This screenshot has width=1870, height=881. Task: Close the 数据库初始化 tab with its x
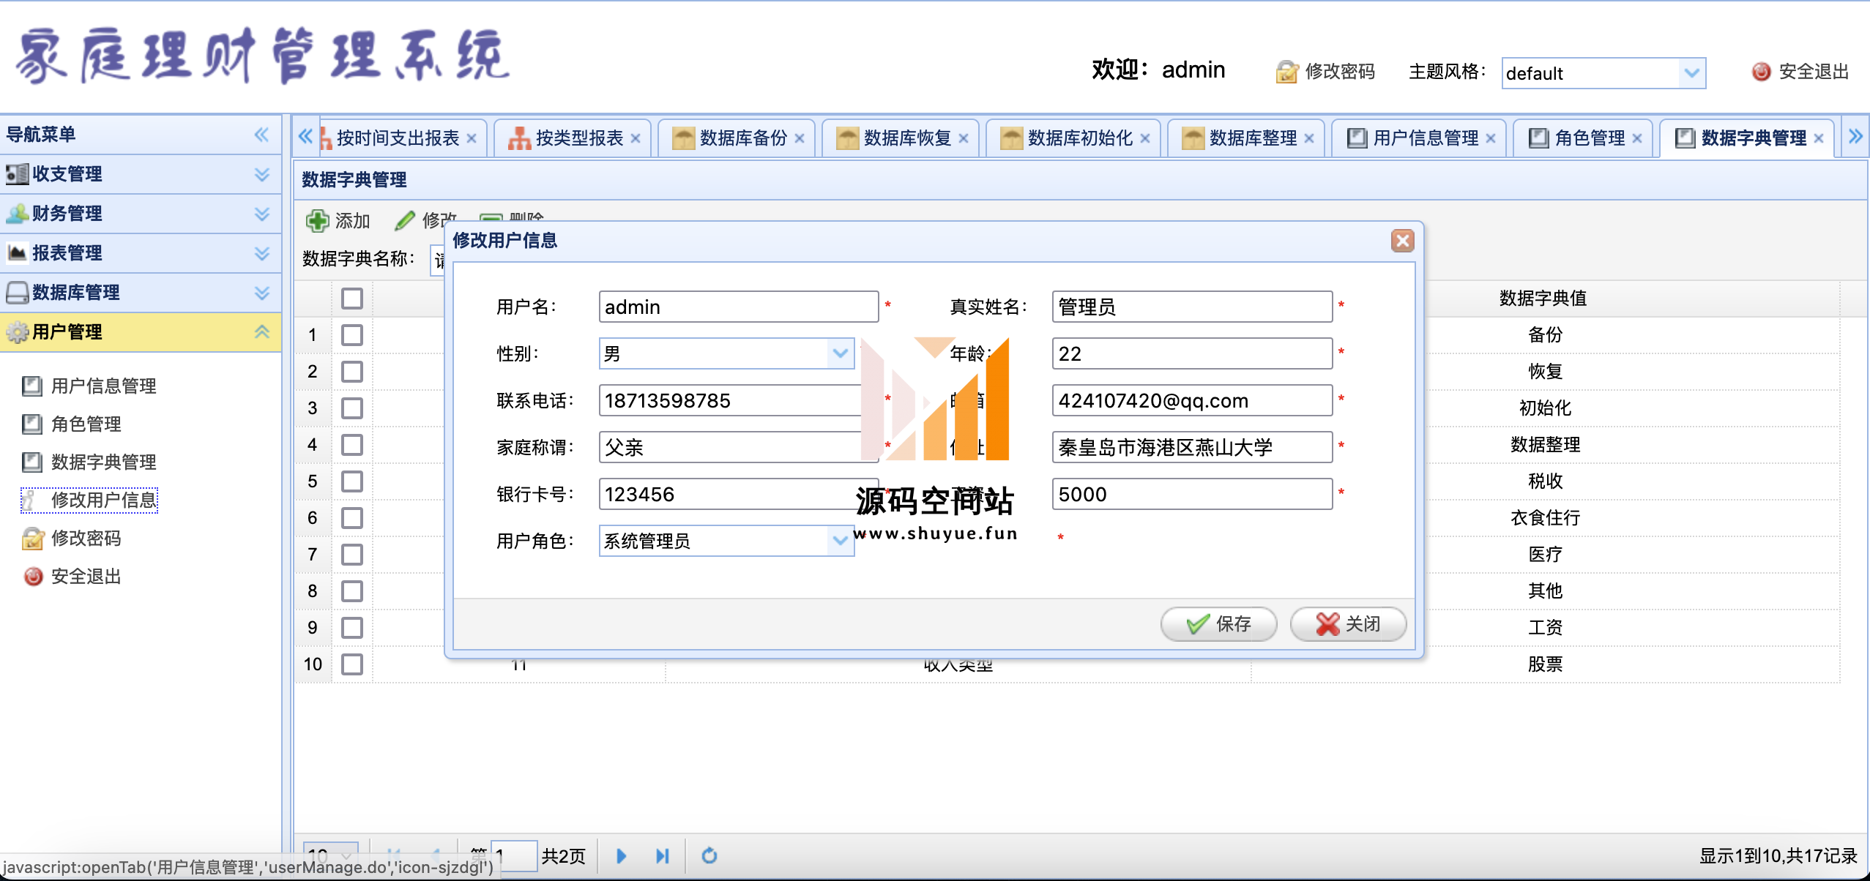pyautogui.click(x=1144, y=138)
